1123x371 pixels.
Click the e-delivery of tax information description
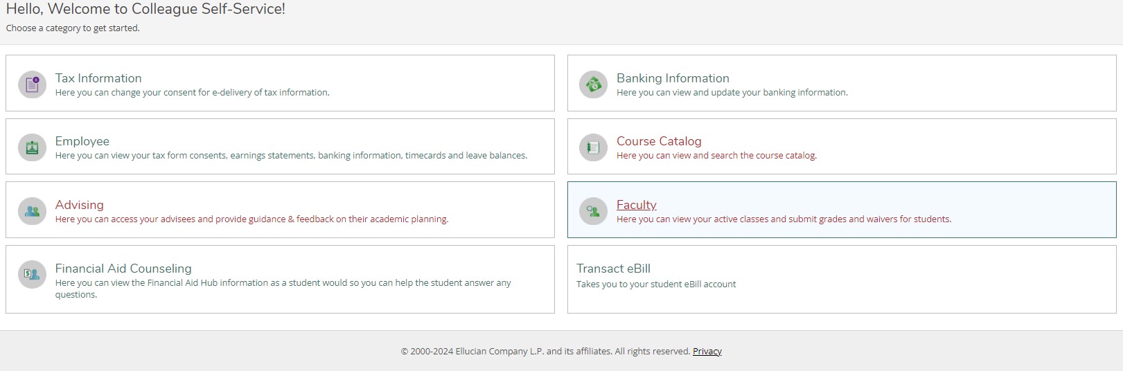(192, 93)
